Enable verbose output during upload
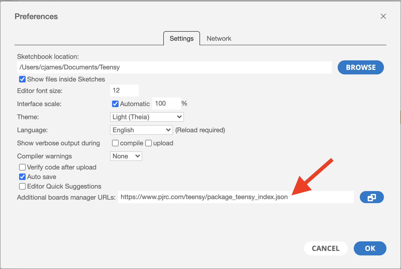This screenshot has width=401, height=269. (148, 143)
